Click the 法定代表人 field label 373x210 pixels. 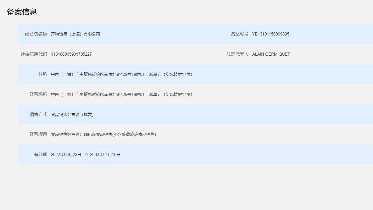tap(237, 54)
